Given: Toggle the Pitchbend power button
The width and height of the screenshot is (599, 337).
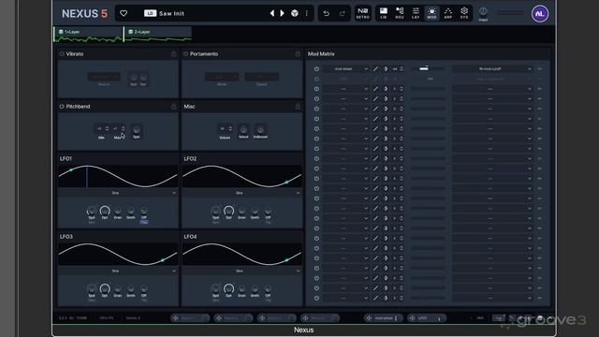Looking at the screenshot, I should [62, 107].
